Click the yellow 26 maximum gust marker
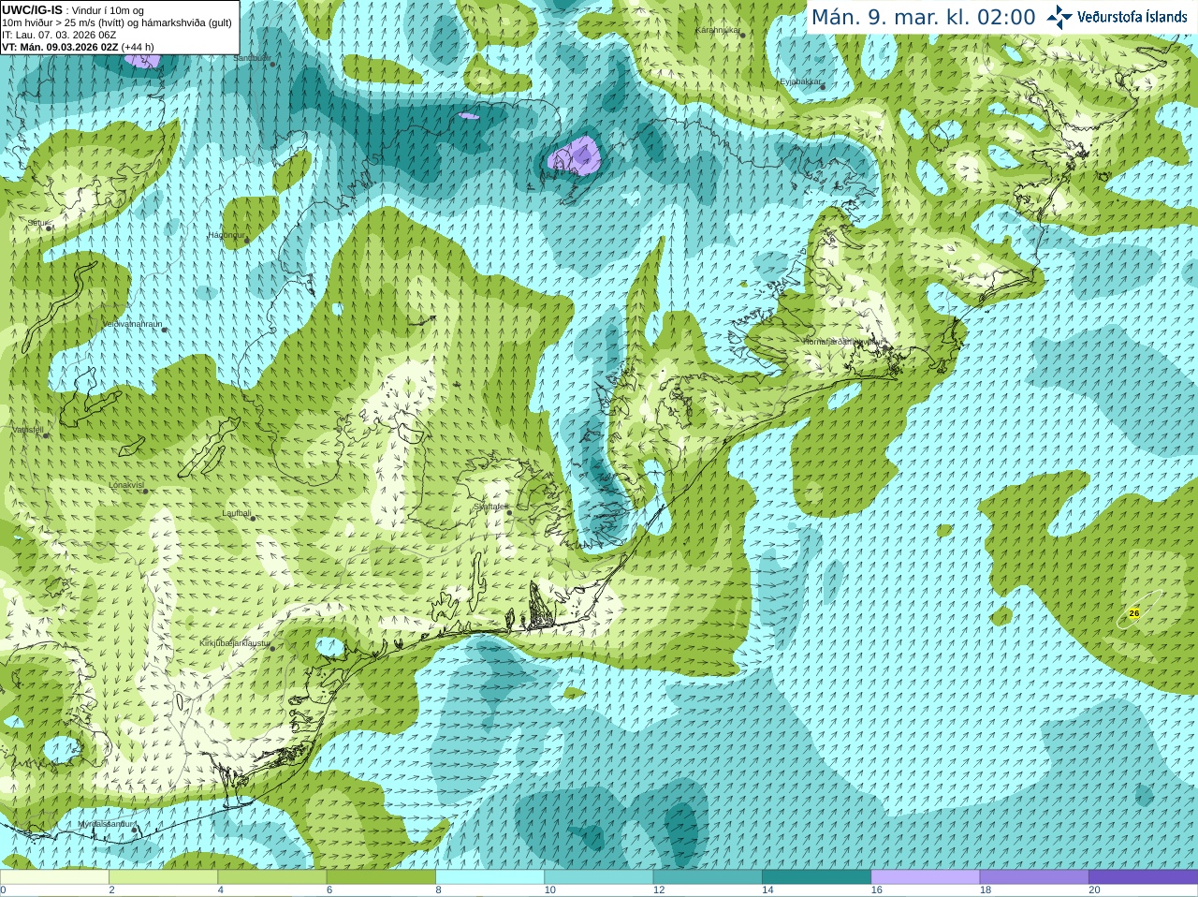The width and height of the screenshot is (1198, 897). (x=1134, y=613)
